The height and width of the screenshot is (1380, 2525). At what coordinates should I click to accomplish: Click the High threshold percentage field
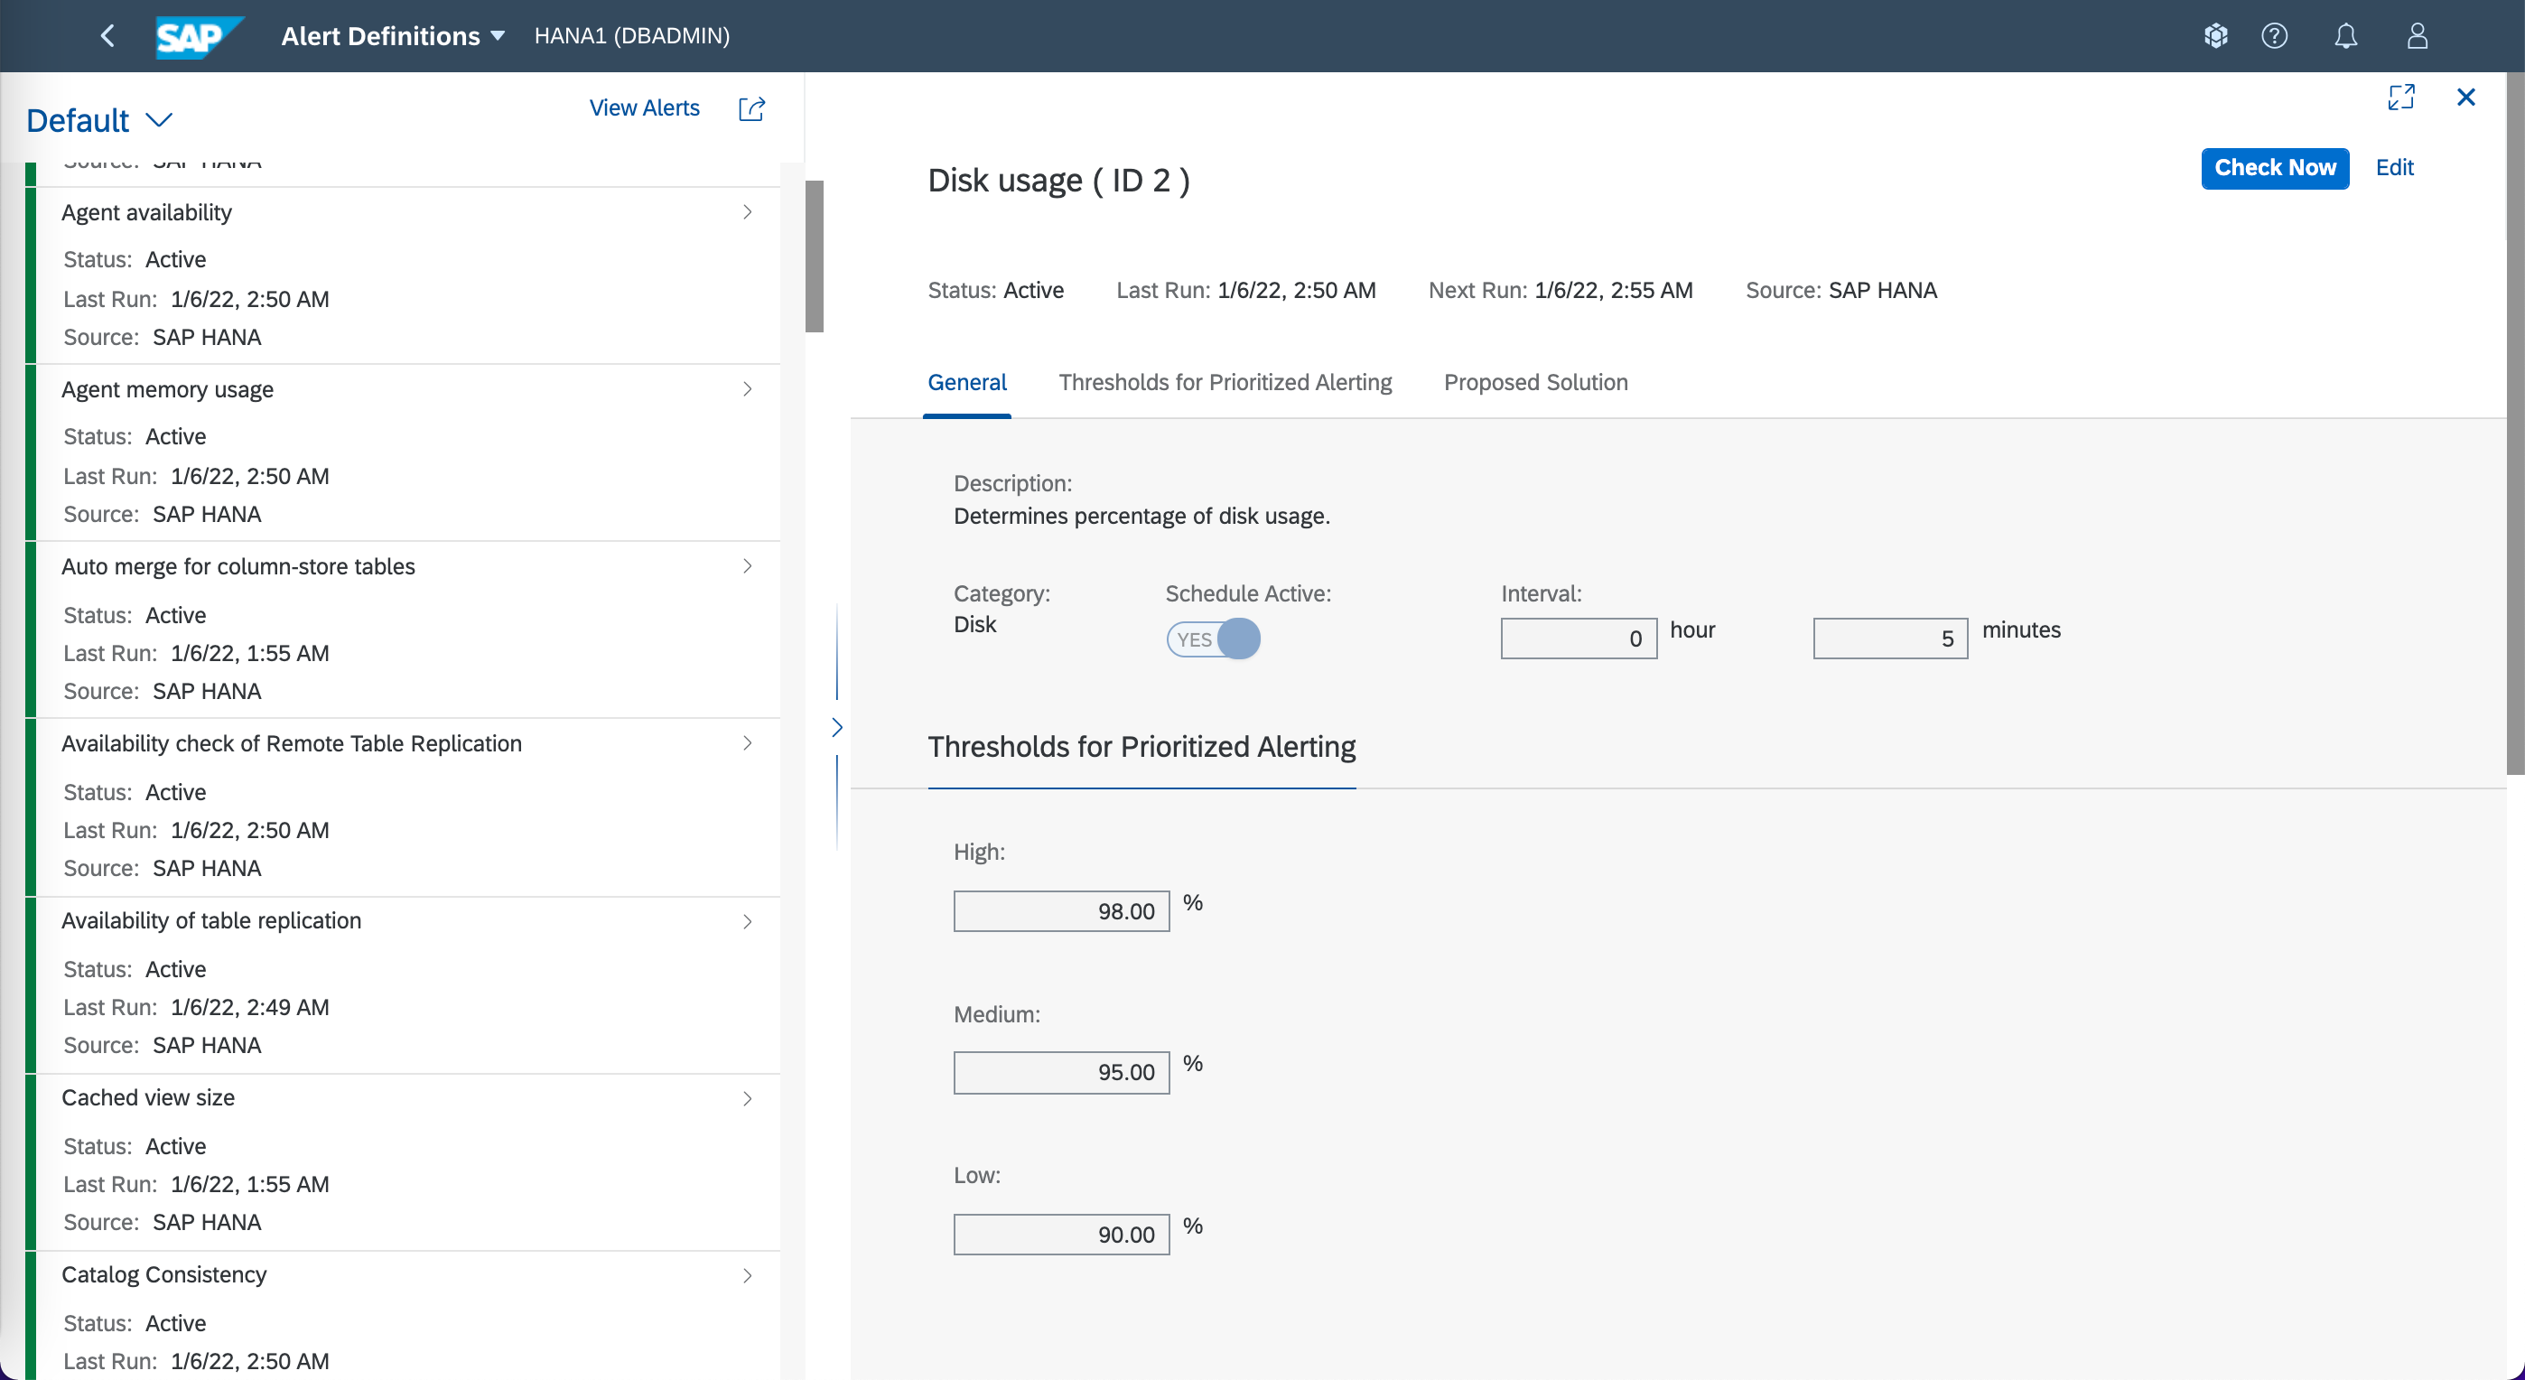1060,911
